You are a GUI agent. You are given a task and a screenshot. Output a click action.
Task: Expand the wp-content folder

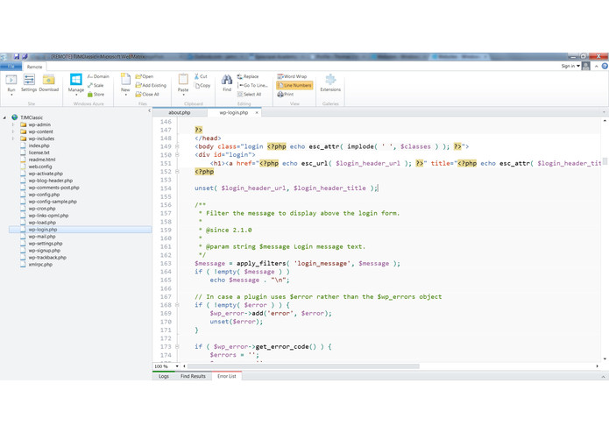[13, 132]
